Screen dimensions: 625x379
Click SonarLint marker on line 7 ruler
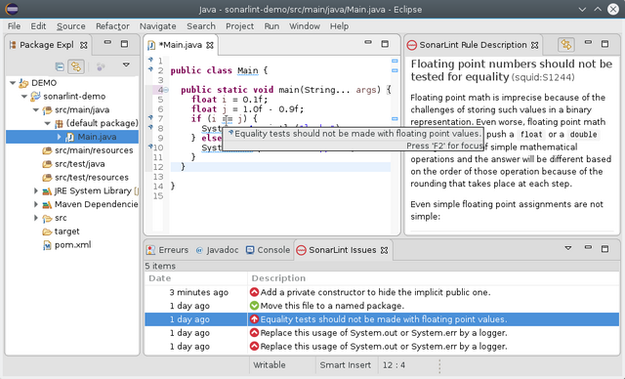click(150, 118)
